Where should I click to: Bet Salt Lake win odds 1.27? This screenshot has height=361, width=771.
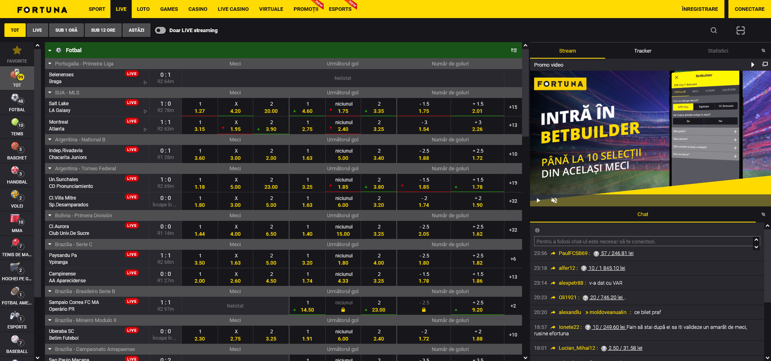[200, 107]
